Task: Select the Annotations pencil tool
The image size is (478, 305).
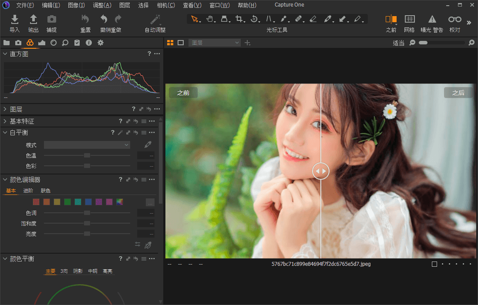Action: point(357,19)
